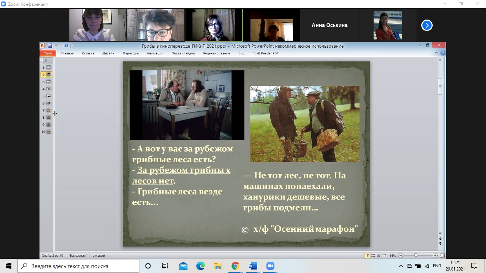
Task: Click the русский language indicator
Action: point(99,256)
